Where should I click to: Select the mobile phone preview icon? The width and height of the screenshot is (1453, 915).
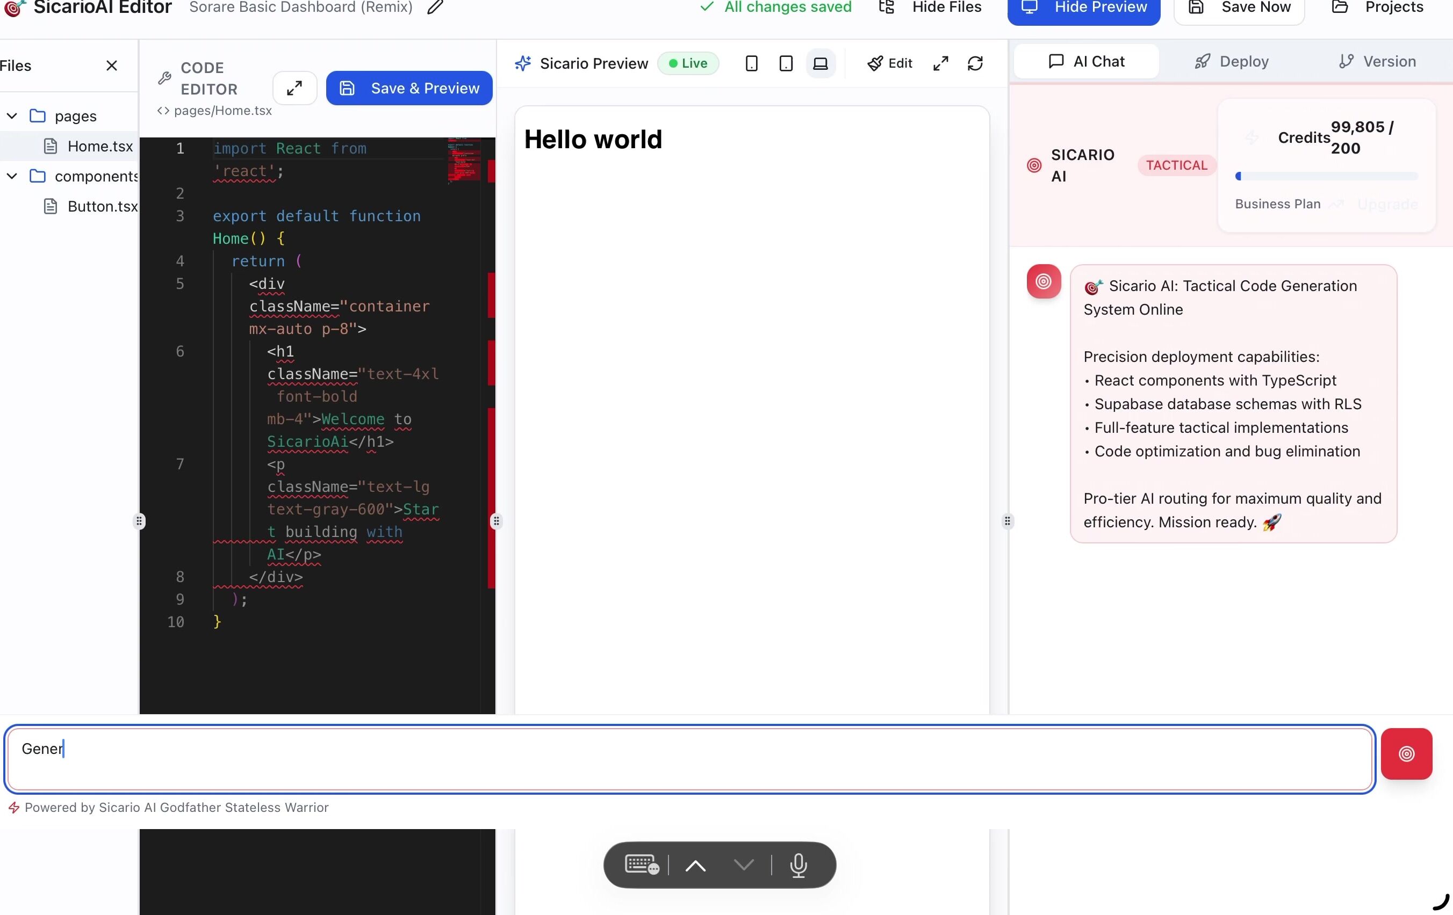pyautogui.click(x=751, y=63)
